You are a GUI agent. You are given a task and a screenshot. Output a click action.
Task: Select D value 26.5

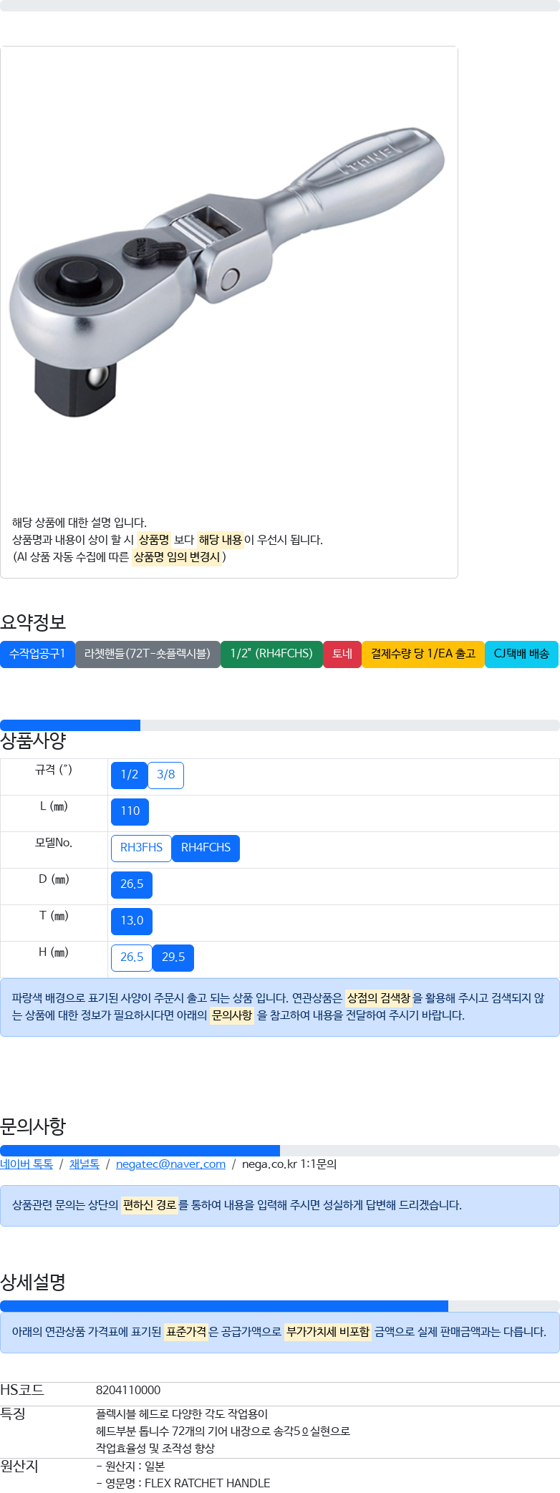(x=132, y=884)
